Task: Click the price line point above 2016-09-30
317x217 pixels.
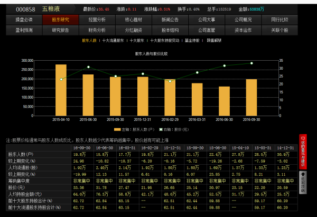Action: (x=251, y=63)
